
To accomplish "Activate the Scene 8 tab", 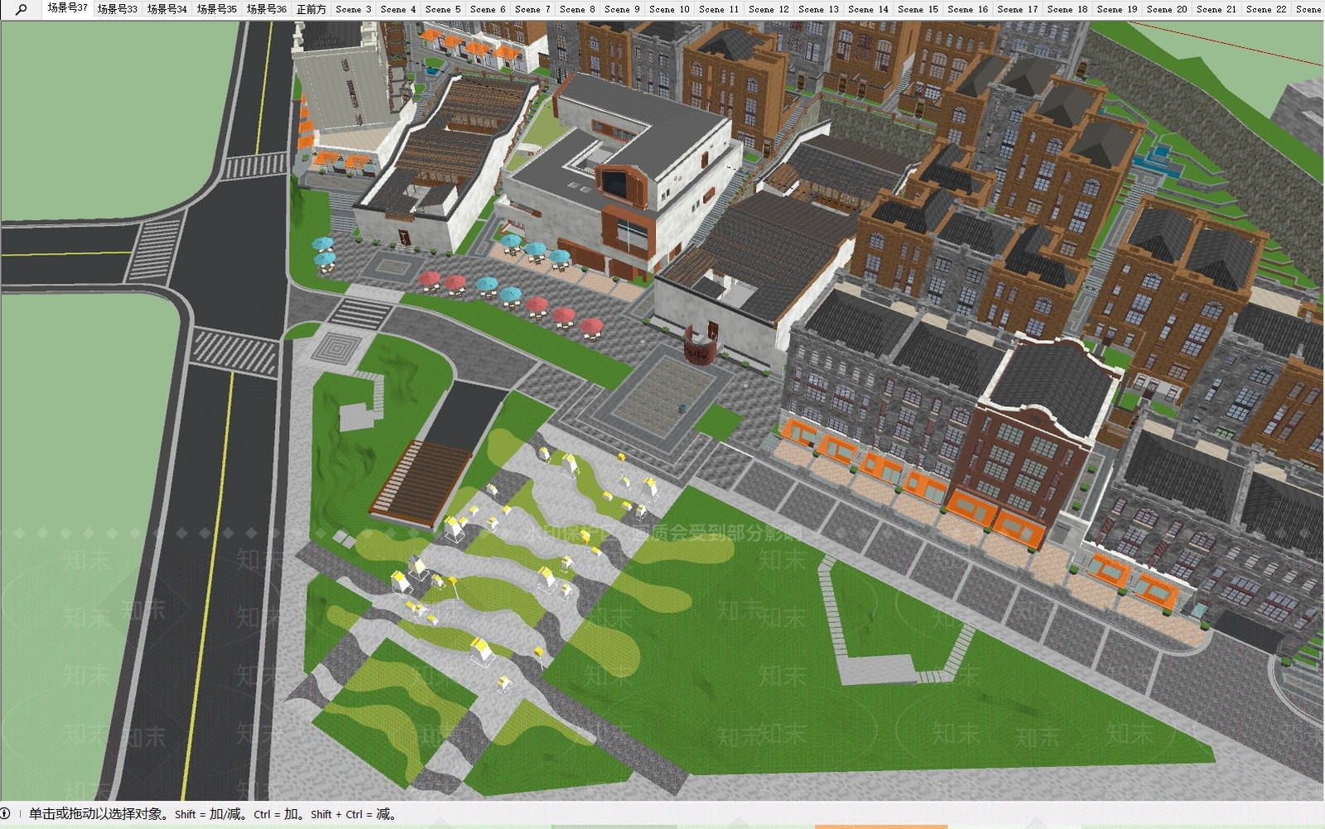I will [576, 9].
